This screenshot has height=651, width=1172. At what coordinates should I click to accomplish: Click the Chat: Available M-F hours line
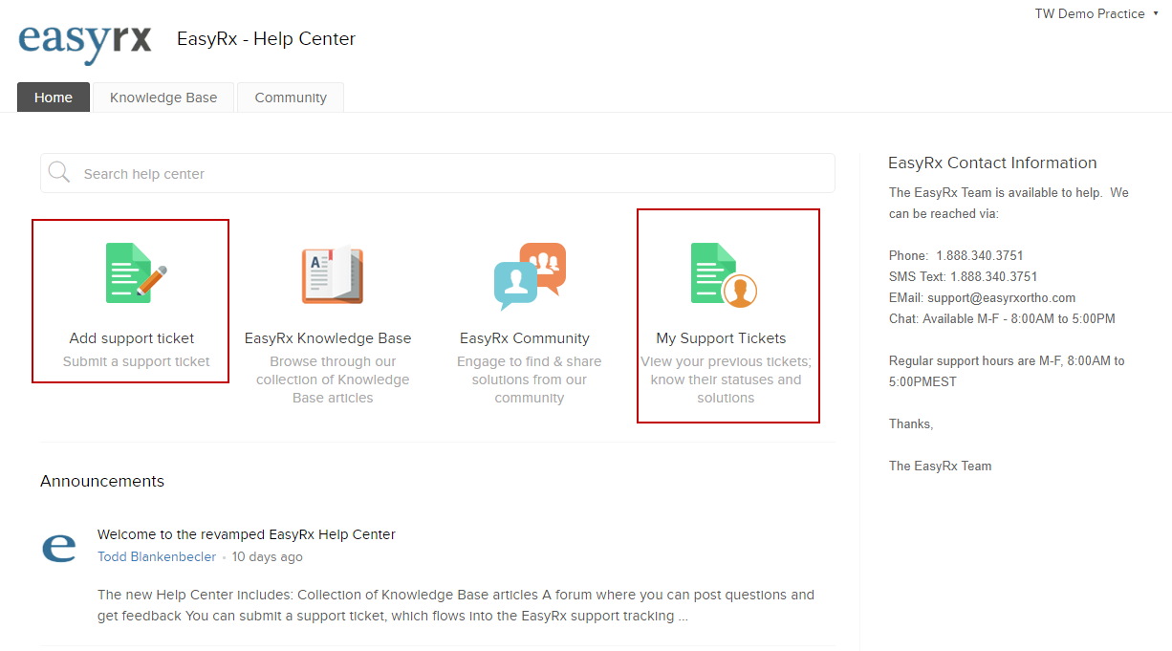pos(1002,318)
